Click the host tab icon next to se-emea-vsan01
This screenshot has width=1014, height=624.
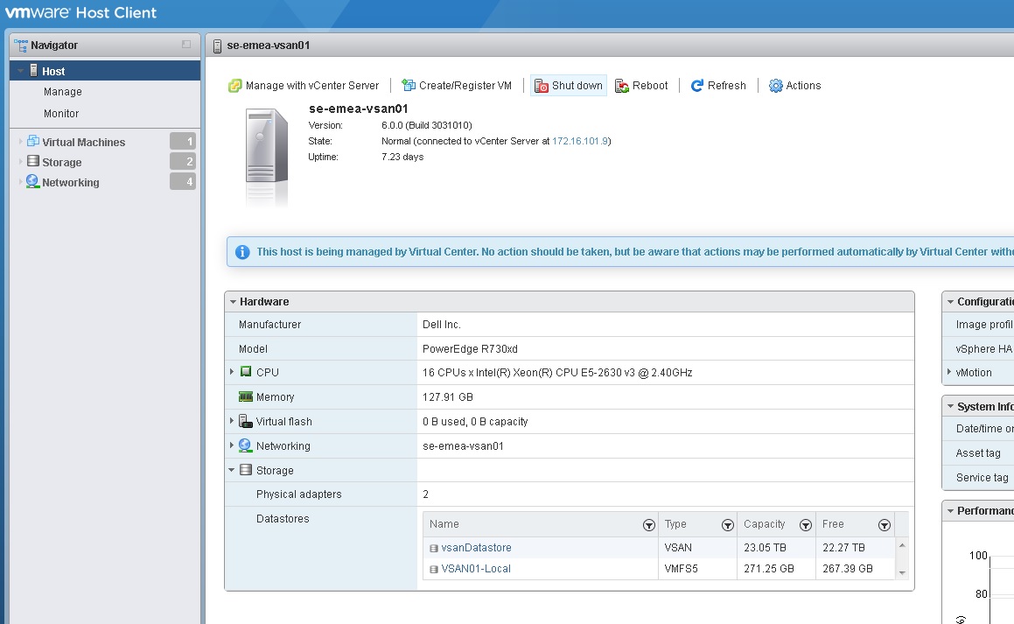pos(217,46)
